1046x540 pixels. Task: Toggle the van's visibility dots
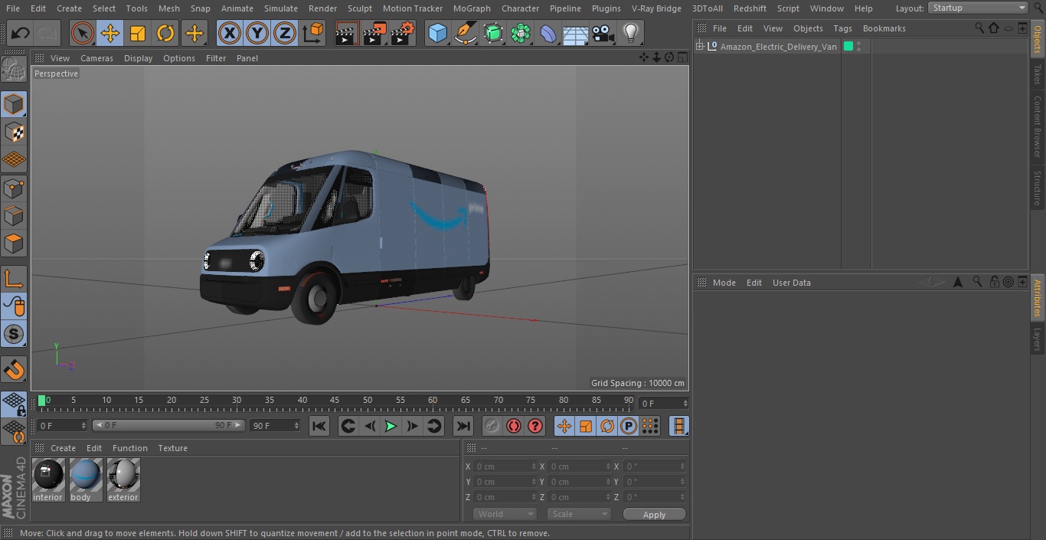tap(859, 47)
